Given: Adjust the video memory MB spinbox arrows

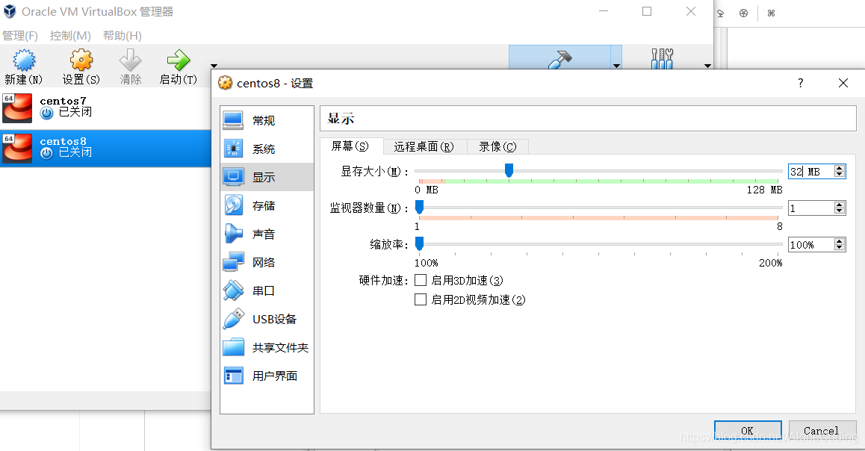Looking at the screenshot, I should [x=840, y=172].
